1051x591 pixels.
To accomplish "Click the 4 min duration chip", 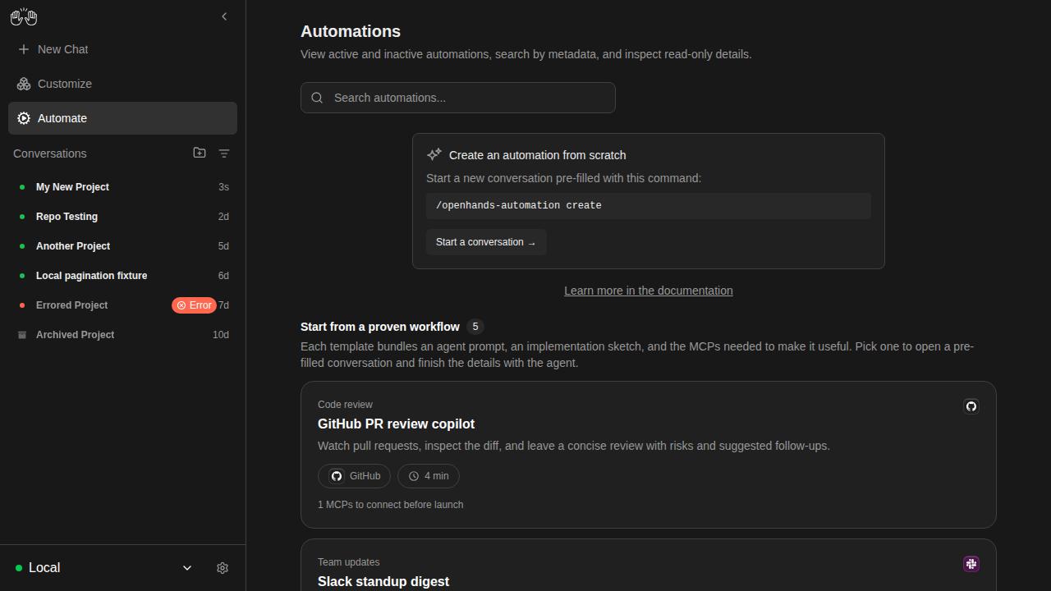I will click(429, 476).
